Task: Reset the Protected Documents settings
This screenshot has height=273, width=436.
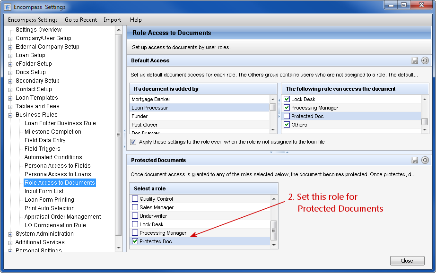Action: pos(425,160)
